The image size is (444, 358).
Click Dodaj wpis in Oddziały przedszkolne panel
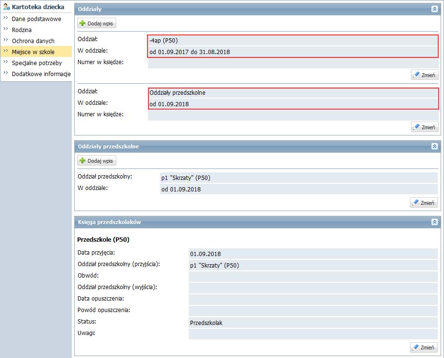pyautogui.click(x=97, y=161)
